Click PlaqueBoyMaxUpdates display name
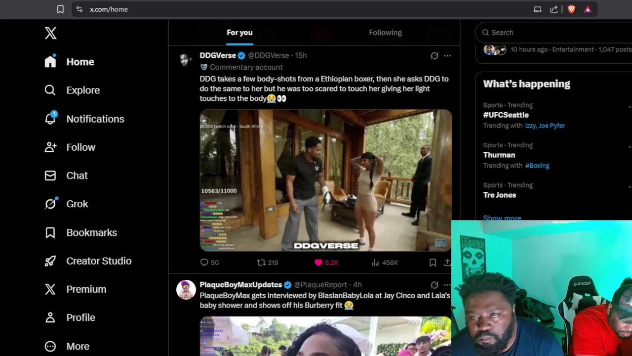 pos(240,285)
